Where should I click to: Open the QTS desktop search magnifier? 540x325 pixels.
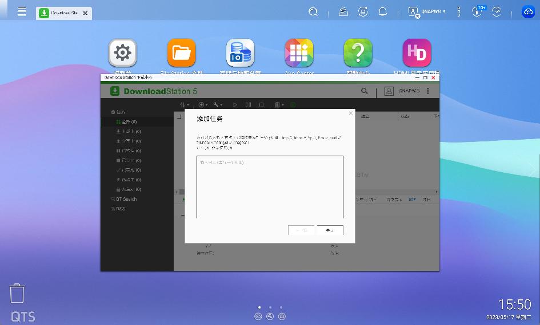pos(313,11)
